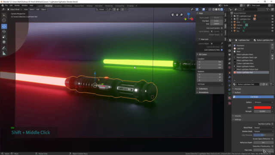Viewport: 275px width, 155px height.
Task: Open the Render properties tab icon
Action: pyautogui.click(x=229, y=51)
